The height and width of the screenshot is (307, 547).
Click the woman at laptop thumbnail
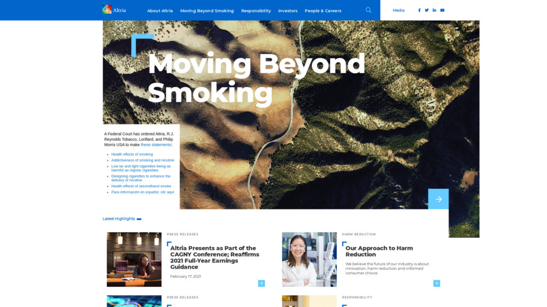134,260
